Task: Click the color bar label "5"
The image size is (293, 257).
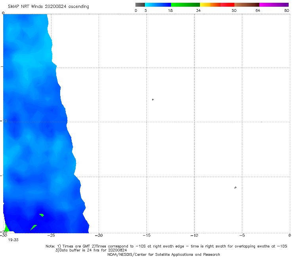Action: click(x=146, y=11)
